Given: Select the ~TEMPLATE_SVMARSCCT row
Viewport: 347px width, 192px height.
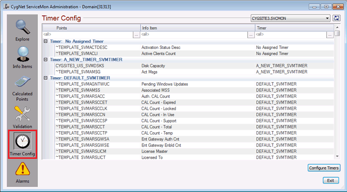Looking at the screenshot, I should (x=194, y=127).
